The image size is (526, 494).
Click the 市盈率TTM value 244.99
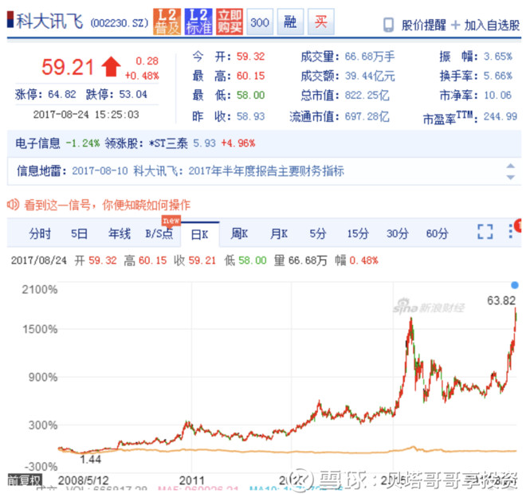[500, 116]
